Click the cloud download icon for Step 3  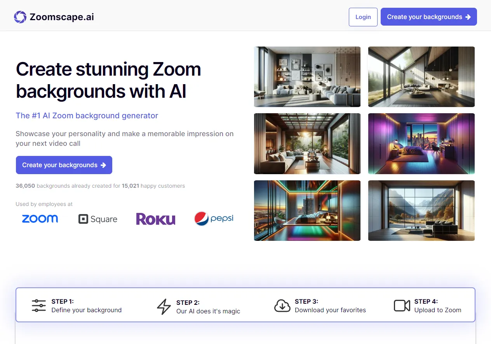tap(282, 306)
